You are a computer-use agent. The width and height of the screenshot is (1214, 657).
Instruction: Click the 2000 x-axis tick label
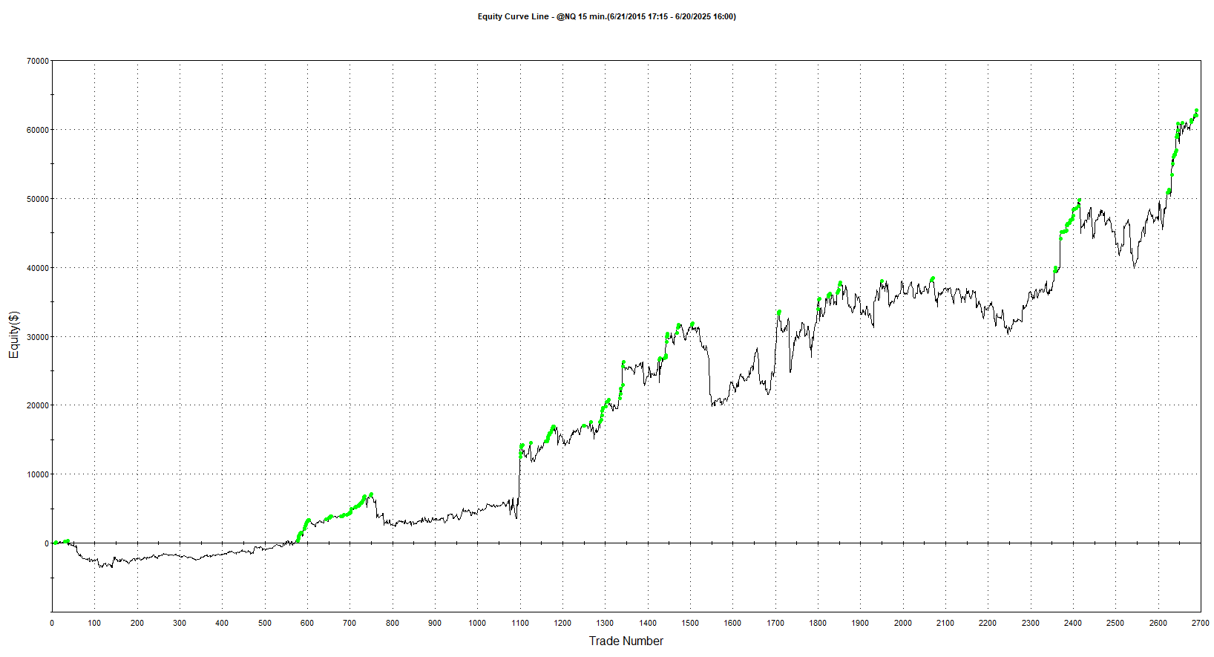pyautogui.click(x=902, y=623)
